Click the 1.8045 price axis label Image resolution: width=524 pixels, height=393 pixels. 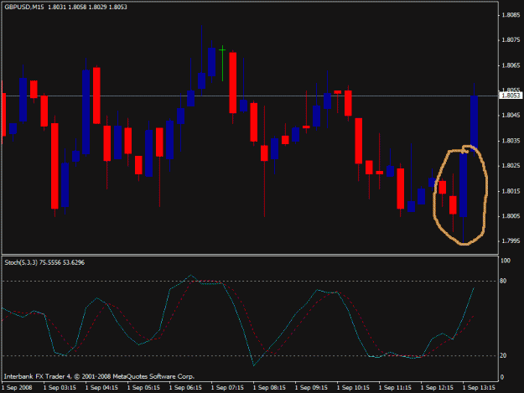(x=511, y=115)
